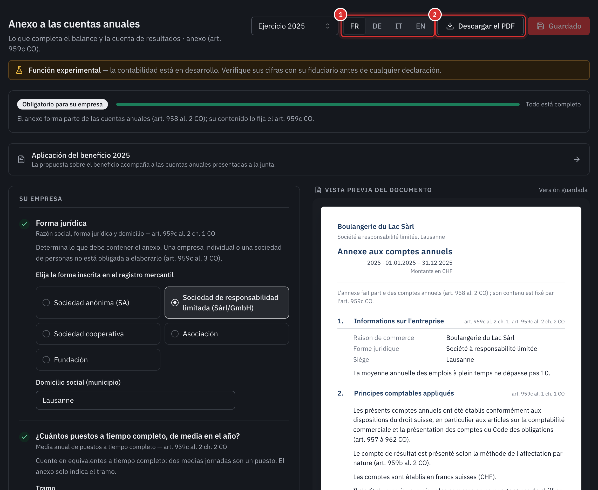598x490 pixels.
Task: Click the Siège Lausanne value in preview
Action: tap(460, 359)
